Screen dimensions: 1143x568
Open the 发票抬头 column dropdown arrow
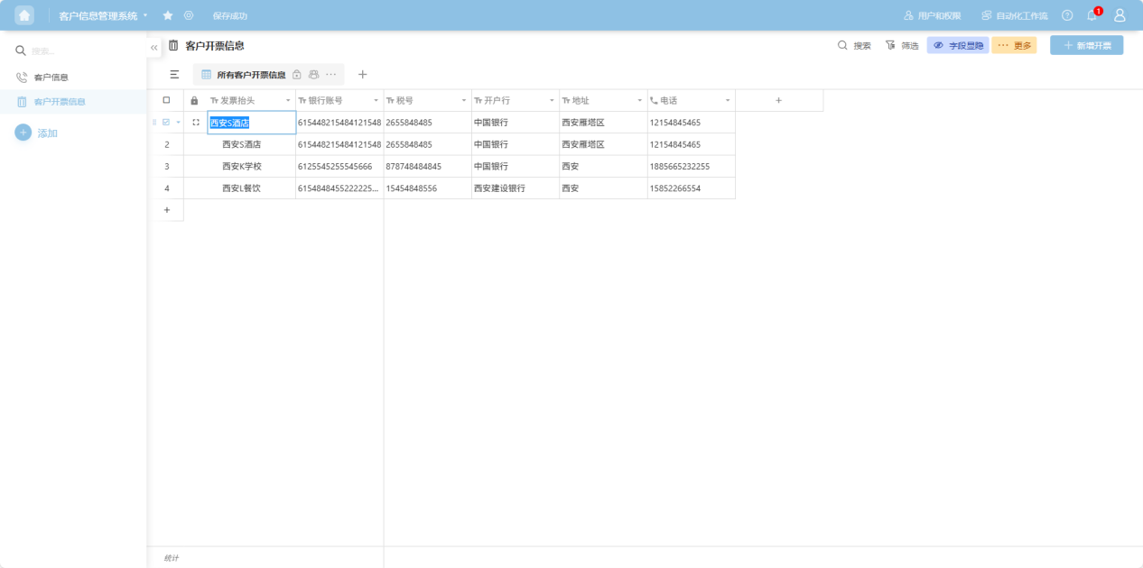[288, 100]
